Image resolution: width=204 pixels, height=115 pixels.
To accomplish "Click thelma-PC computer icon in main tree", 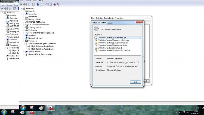I will (x=24, y=9).
